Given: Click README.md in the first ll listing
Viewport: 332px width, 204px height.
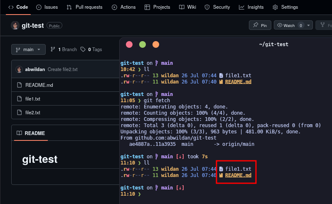Looking at the screenshot, I should 238,82.
